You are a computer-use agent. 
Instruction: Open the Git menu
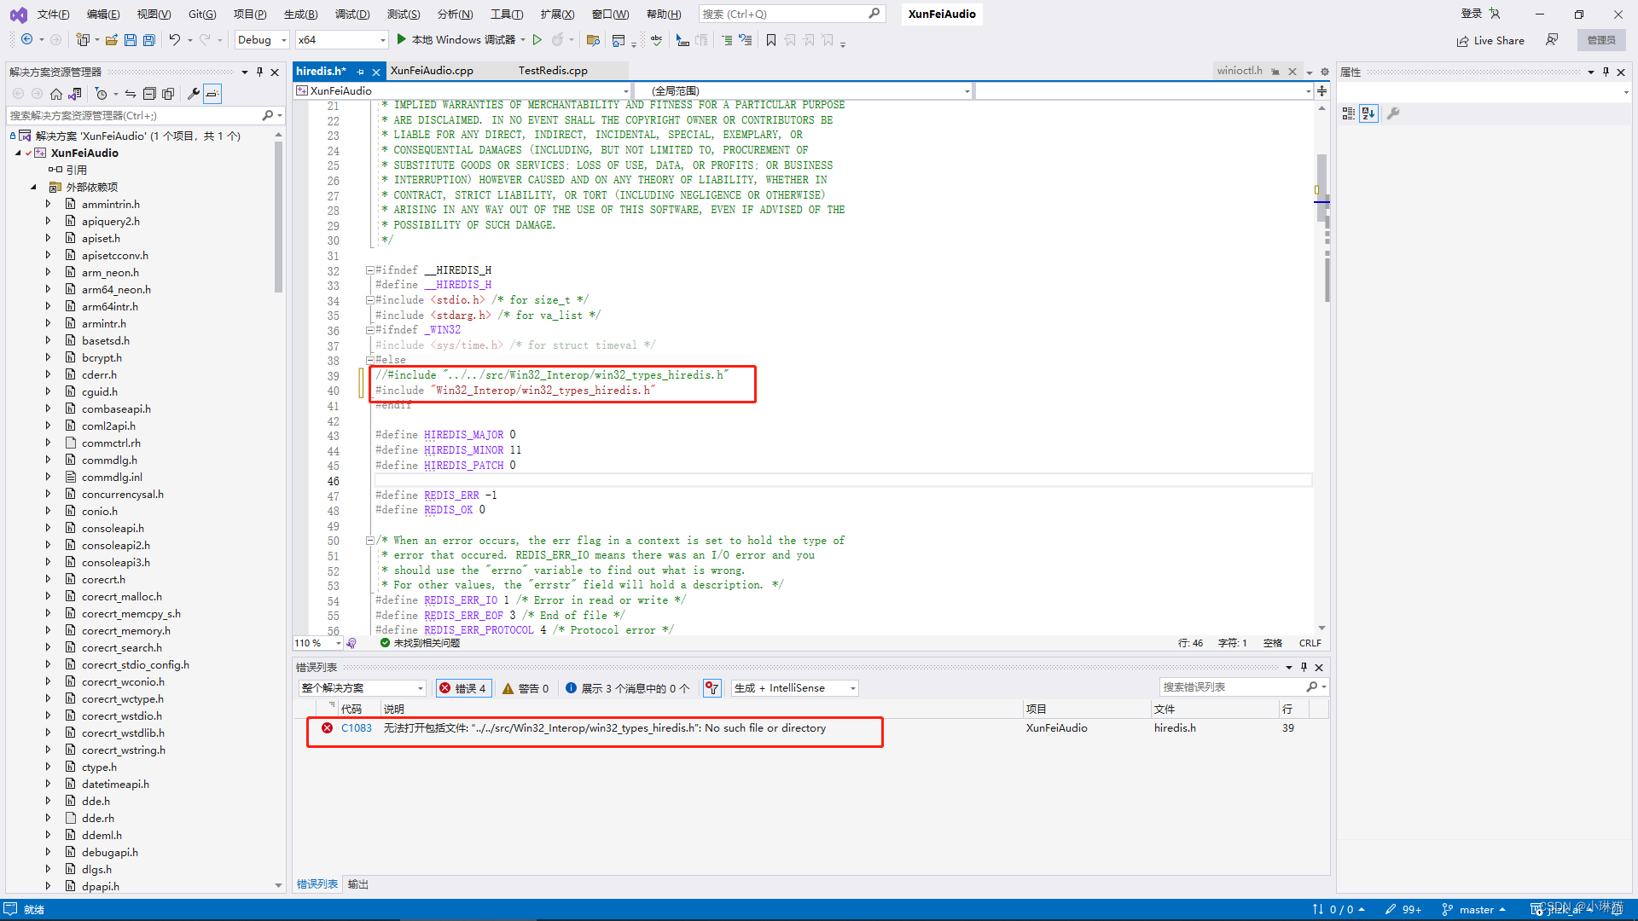(202, 14)
